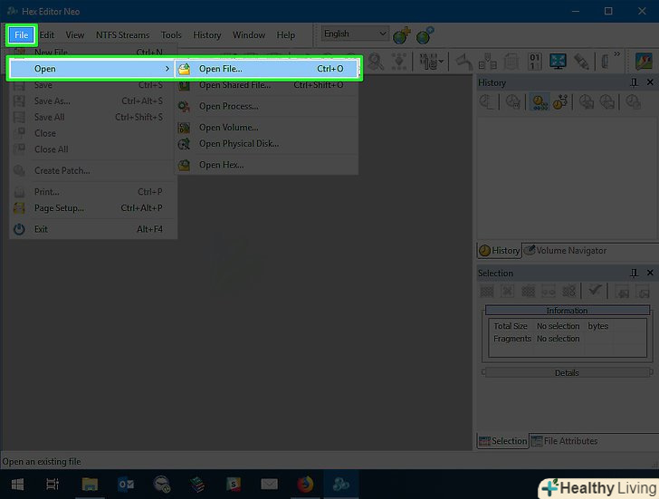Click the last icon in Selection panel toolbar

pos(643,291)
